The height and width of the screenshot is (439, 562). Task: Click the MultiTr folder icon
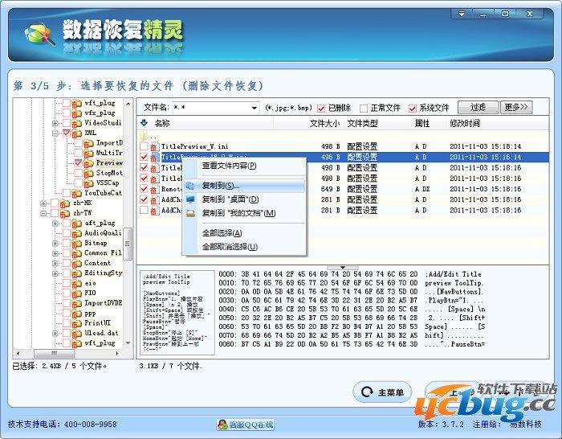coord(88,154)
